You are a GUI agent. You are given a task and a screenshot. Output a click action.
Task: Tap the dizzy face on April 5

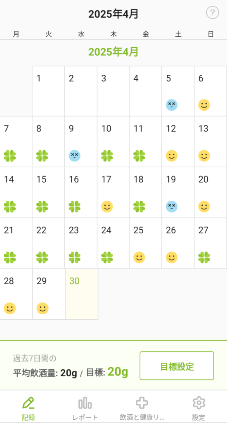172,105
